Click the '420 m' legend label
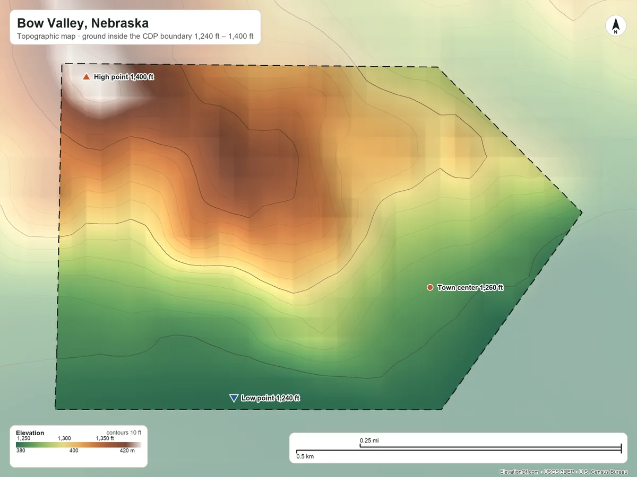 coord(127,450)
